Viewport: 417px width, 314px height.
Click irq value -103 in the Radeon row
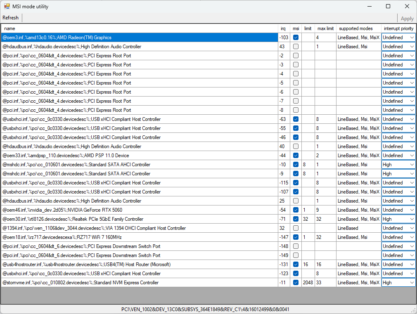[284, 38]
